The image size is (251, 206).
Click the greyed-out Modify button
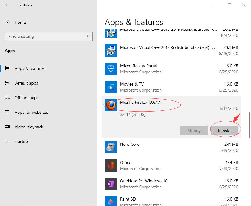coord(194,131)
